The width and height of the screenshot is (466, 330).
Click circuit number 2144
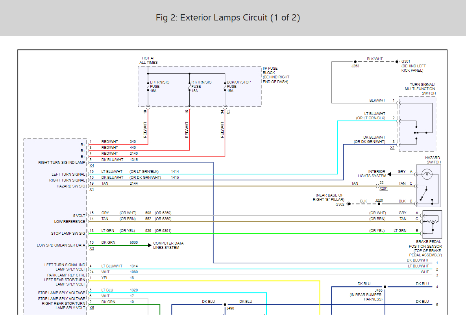coord(134,184)
